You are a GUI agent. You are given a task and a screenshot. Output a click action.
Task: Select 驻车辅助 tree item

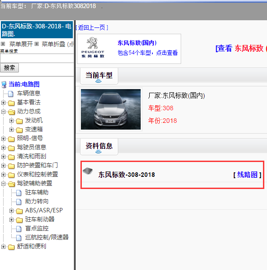point(37,192)
